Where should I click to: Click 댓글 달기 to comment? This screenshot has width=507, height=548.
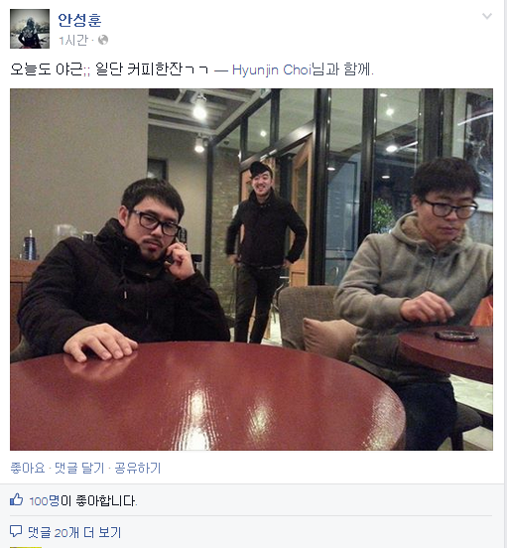coord(79,468)
